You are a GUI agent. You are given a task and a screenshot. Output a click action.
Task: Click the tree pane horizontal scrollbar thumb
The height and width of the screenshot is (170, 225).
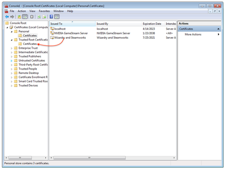pos(20,158)
